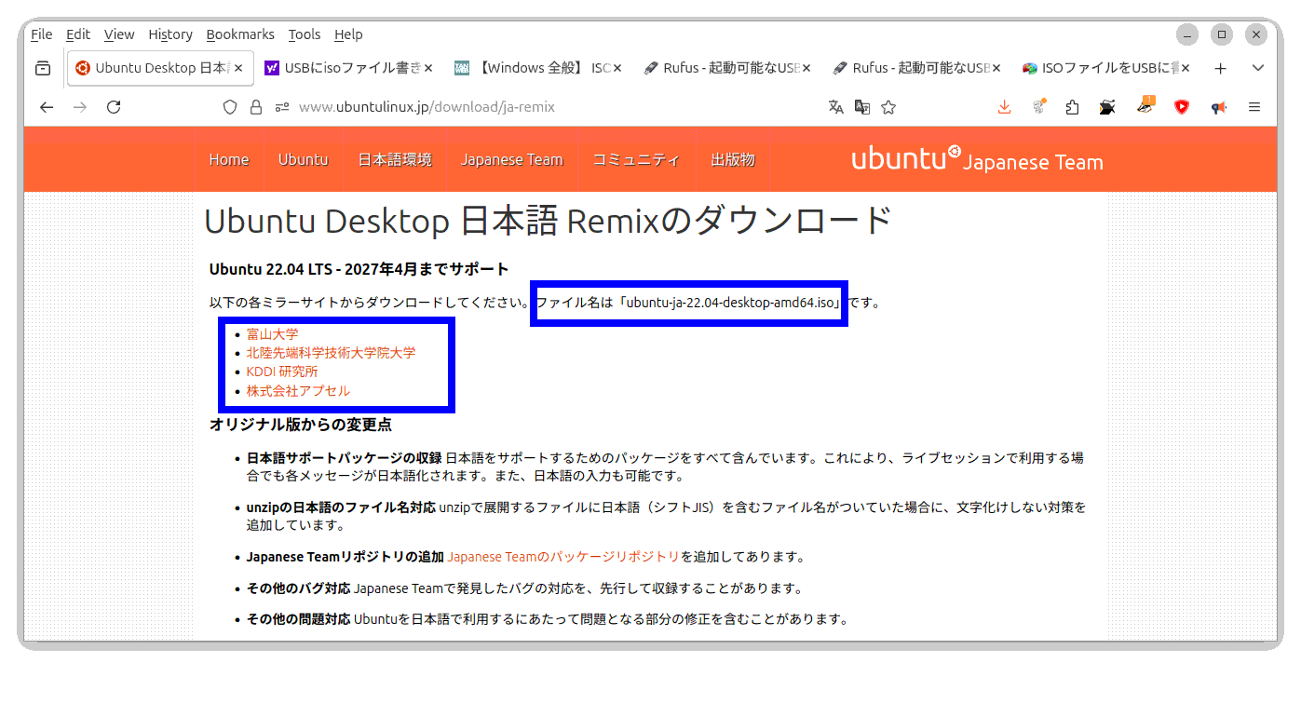Open the site permissions icon in address bar

coord(282,107)
